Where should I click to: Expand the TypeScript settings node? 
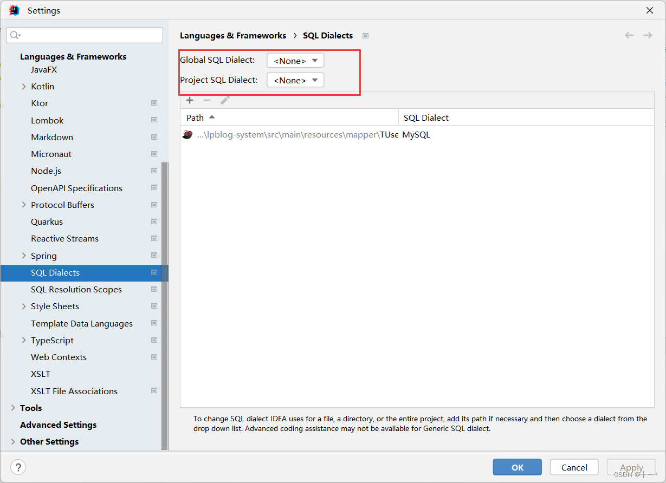[24, 340]
